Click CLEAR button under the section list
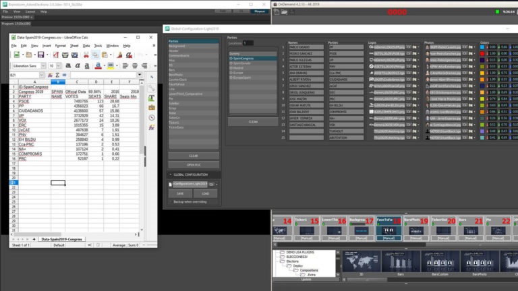 click(x=194, y=156)
